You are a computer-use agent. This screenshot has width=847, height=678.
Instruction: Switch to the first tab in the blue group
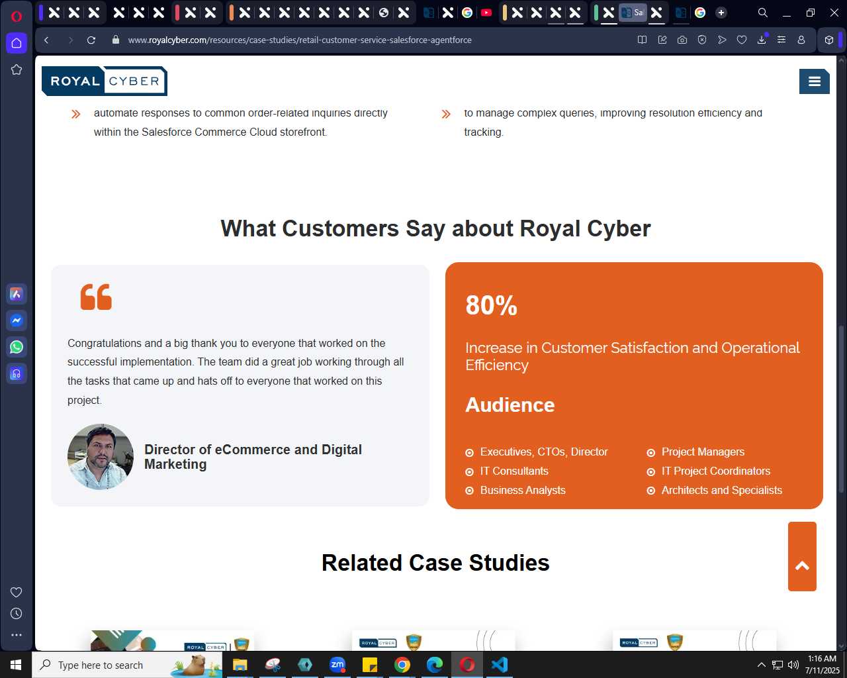point(54,13)
